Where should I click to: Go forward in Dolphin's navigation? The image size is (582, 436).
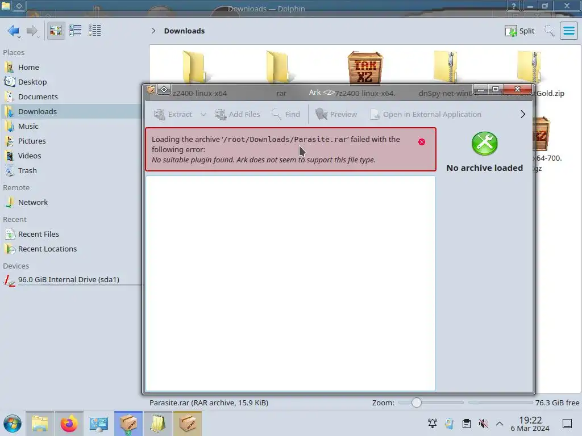(x=32, y=31)
